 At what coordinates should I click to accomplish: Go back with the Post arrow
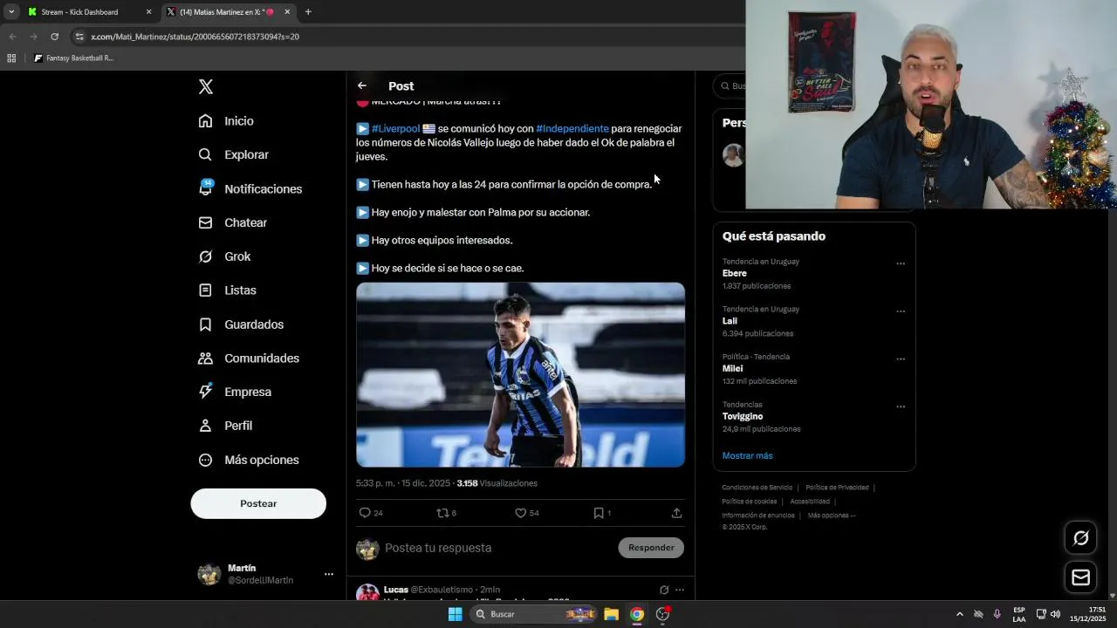tap(362, 85)
